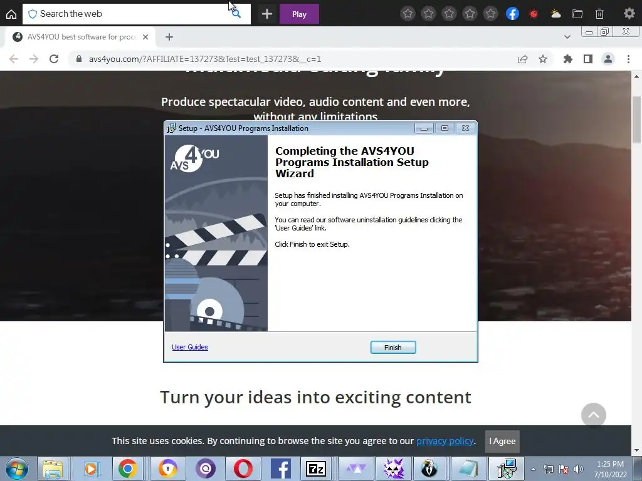
Task: Click the red ladybug icon
Action: [534, 14]
